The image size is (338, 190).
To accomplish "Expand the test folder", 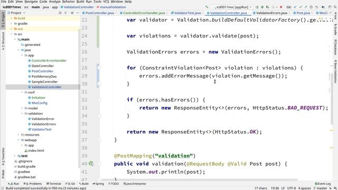I will (x=15, y=156).
